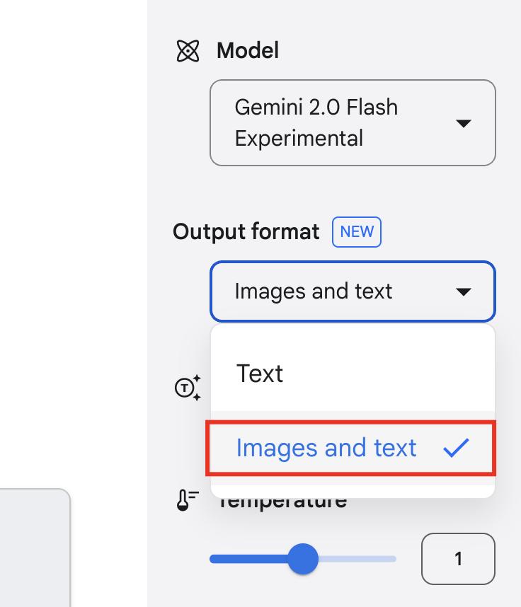
Task: Click the Temperature slider handle
Action: tap(303, 559)
